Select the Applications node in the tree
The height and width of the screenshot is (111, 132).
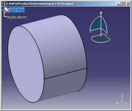17,17
